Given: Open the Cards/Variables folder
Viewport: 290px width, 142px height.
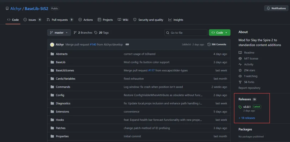Looking at the screenshot, I should point(66,79).
